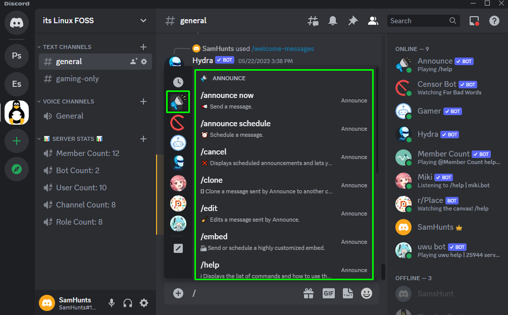This screenshot has width=508, height=315.
Task: Select Member Count: 12 channel
Action: pos(95,153)
